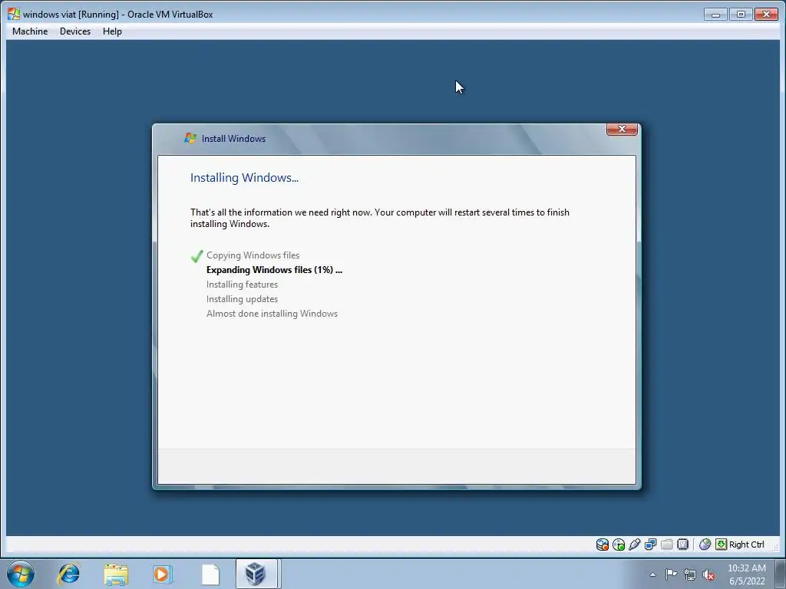786x589 pixels.
Task: Click the muted volume tray icon
Action: click(x=708, y=574)
